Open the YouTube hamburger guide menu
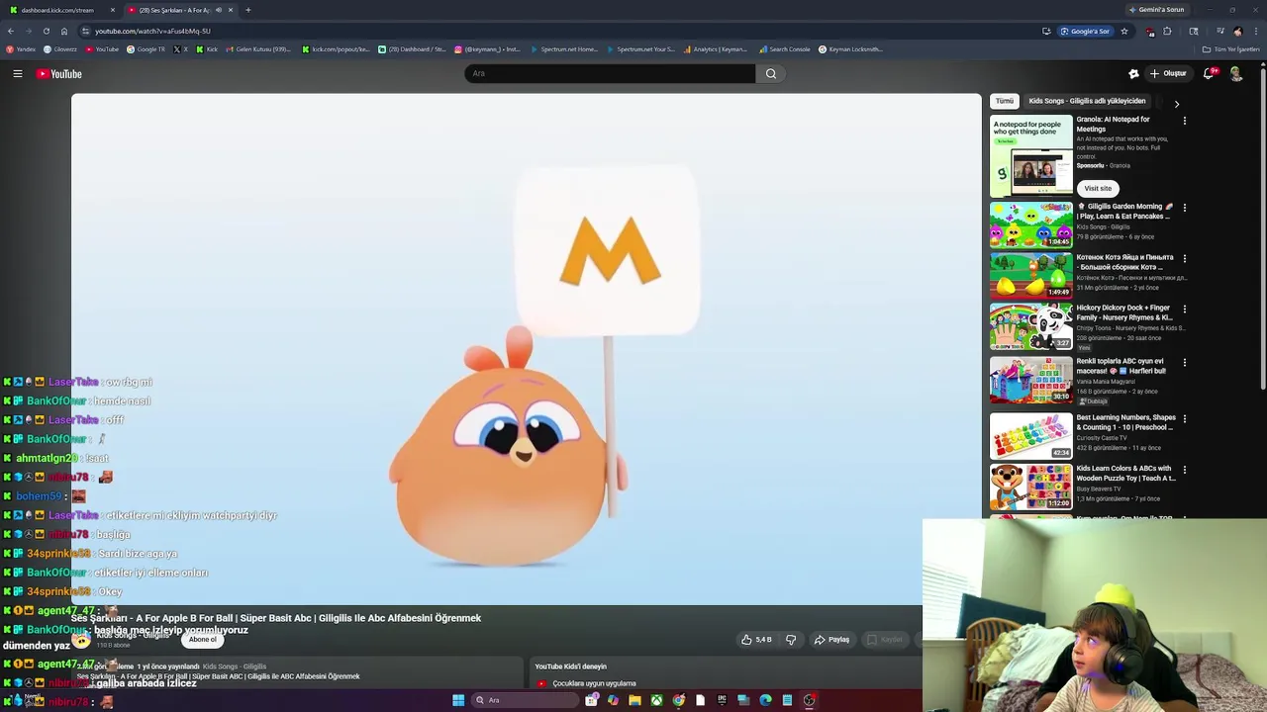 coord(18,73)
